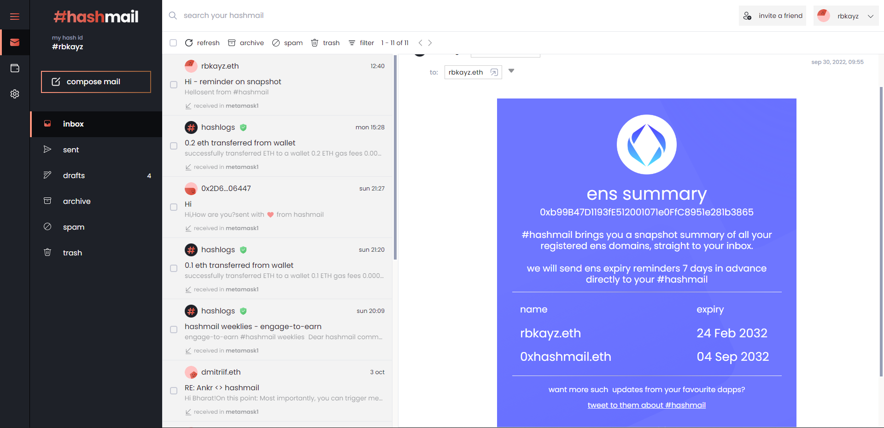
Task: Go to the next page arrow
Action: tap(430, 43)
